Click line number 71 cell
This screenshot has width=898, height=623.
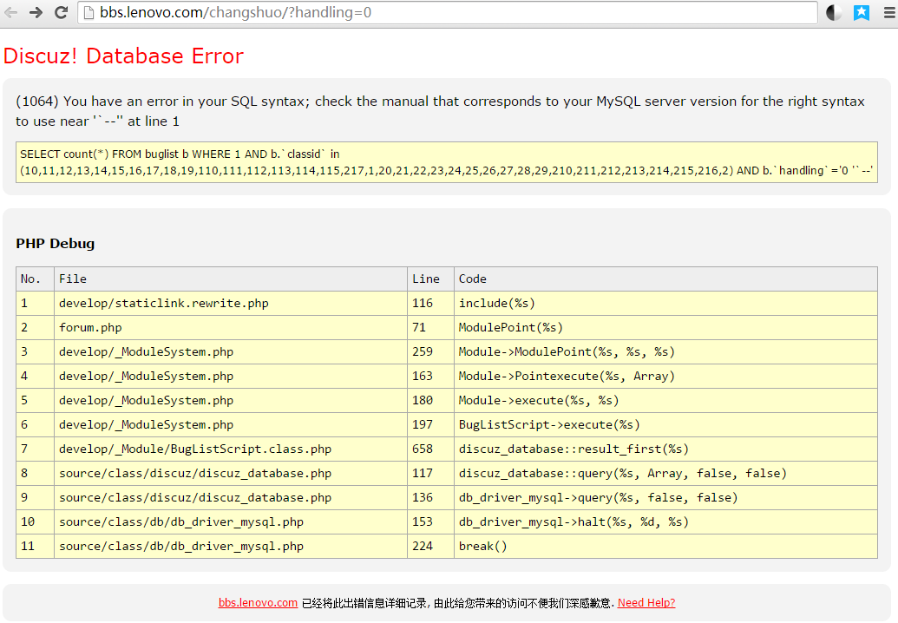[x=430, y=327]
